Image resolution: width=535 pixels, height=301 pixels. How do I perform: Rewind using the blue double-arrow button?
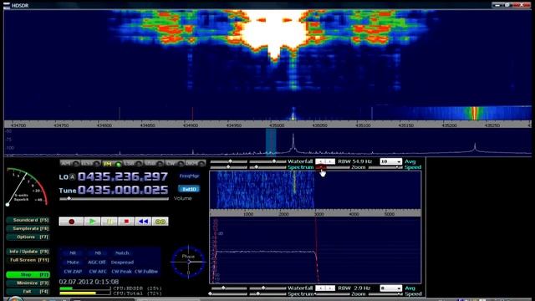click(143, 222)
